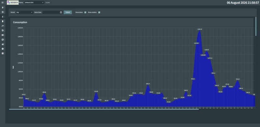The image size is (260, 127).
Task: Click the 797.11 data label
Action: pos(193,79)
